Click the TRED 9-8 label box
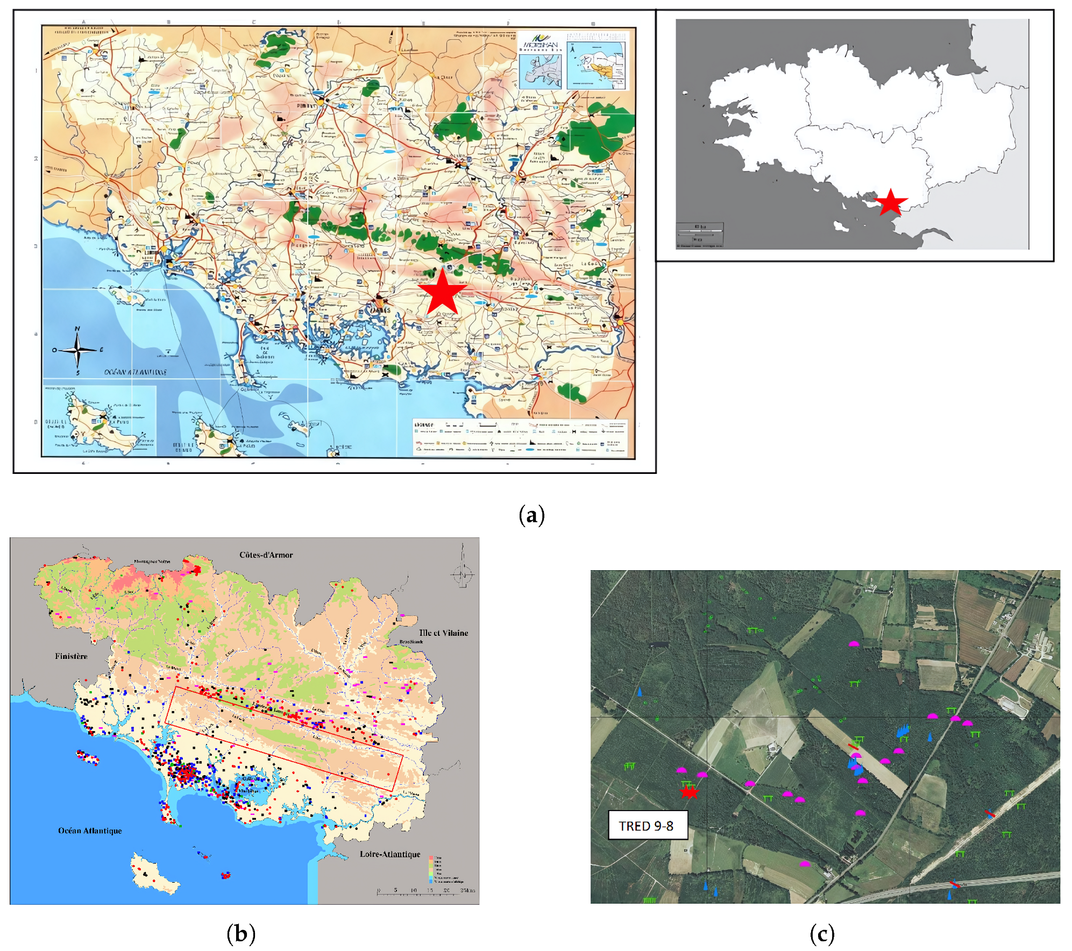Screen dimensions: 1072x951 (648, 826)
